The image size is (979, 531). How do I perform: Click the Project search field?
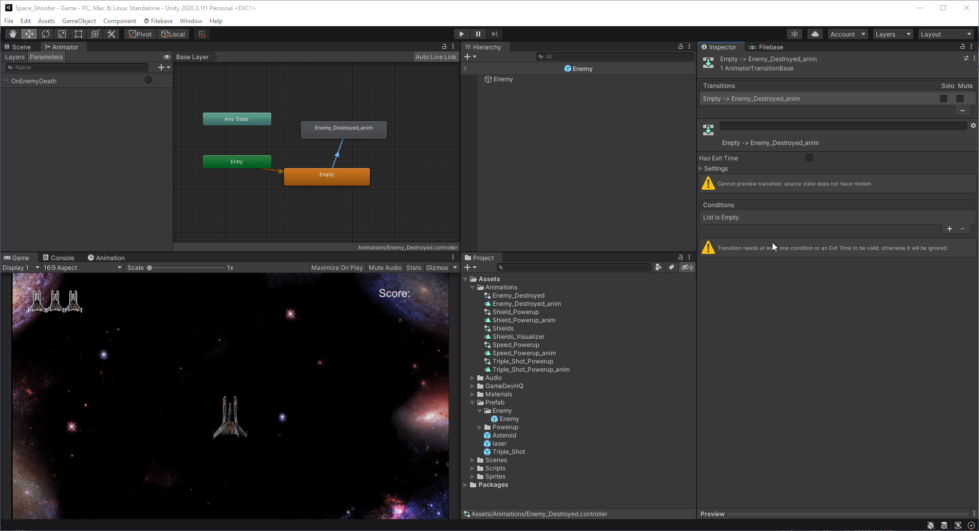click(574, 267)
